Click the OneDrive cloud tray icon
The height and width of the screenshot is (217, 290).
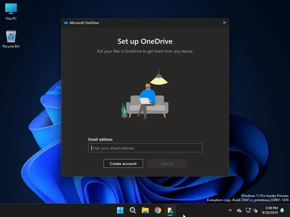pos(239,210)
